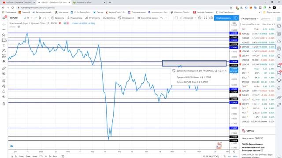Open the watchlist panel icon in right sidebar
The width and height of the screenshot is (282, 158).
click(279, 19)
